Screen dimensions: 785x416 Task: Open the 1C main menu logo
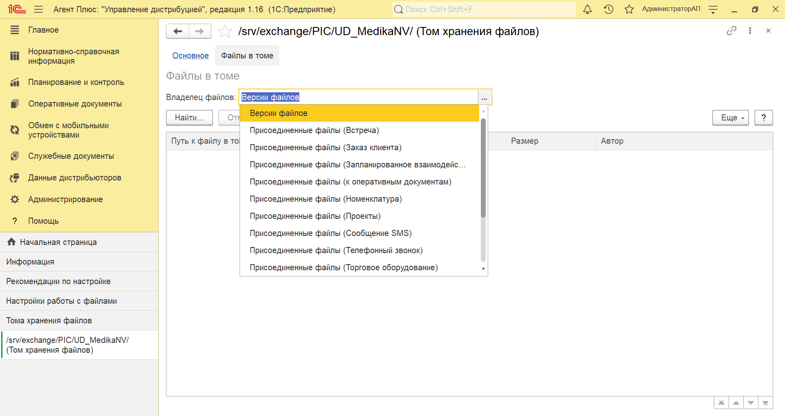pyautogui.click(x=17, y=9)
